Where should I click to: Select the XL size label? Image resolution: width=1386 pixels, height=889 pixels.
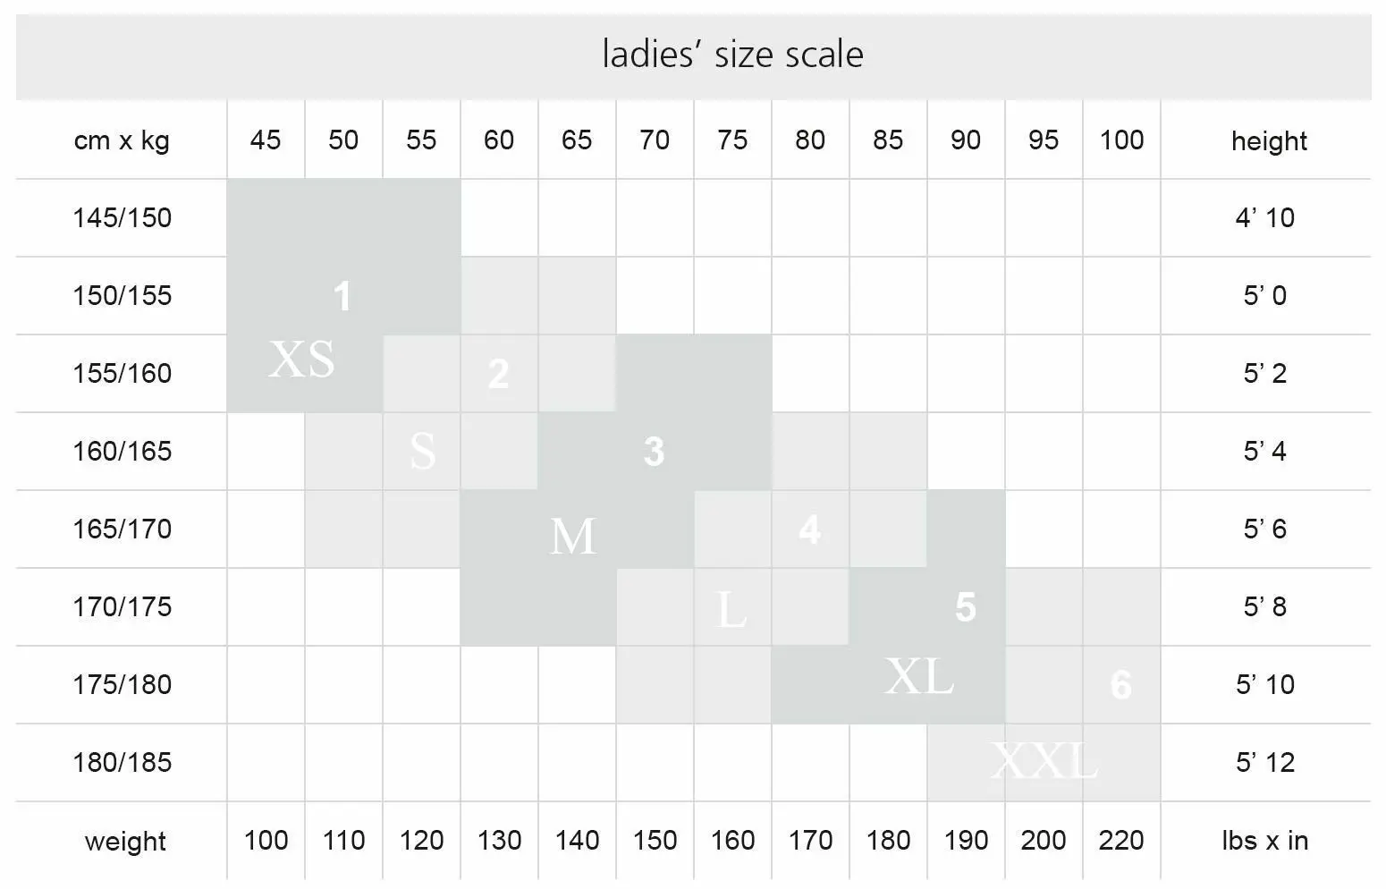(x=918, y=676)
